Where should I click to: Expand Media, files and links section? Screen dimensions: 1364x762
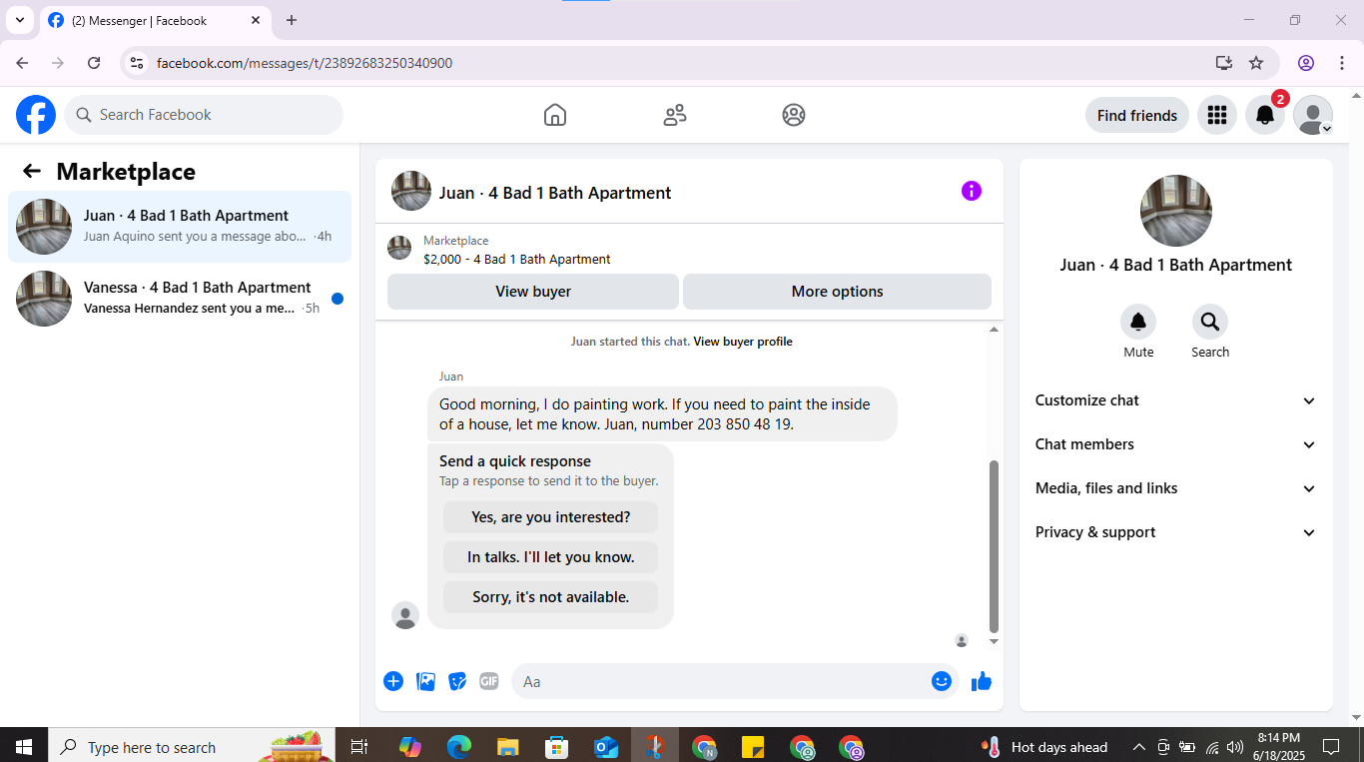click(x=1176, y=488)
